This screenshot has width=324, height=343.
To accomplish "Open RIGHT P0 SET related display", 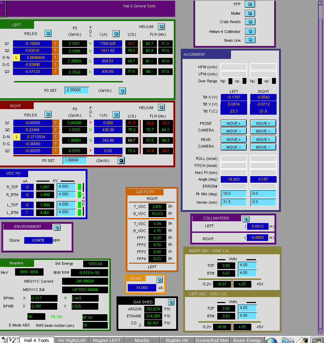I will tap(121, 161).
